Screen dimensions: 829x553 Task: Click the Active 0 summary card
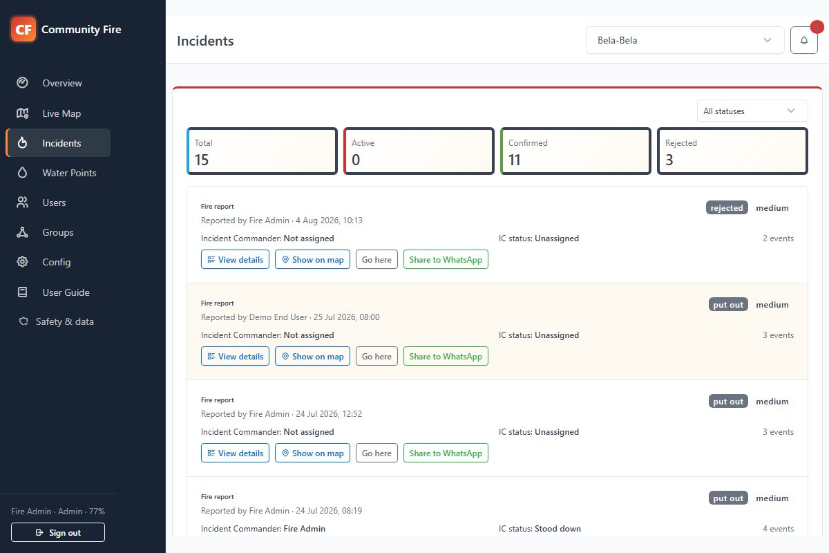click(x=419, y=151)
